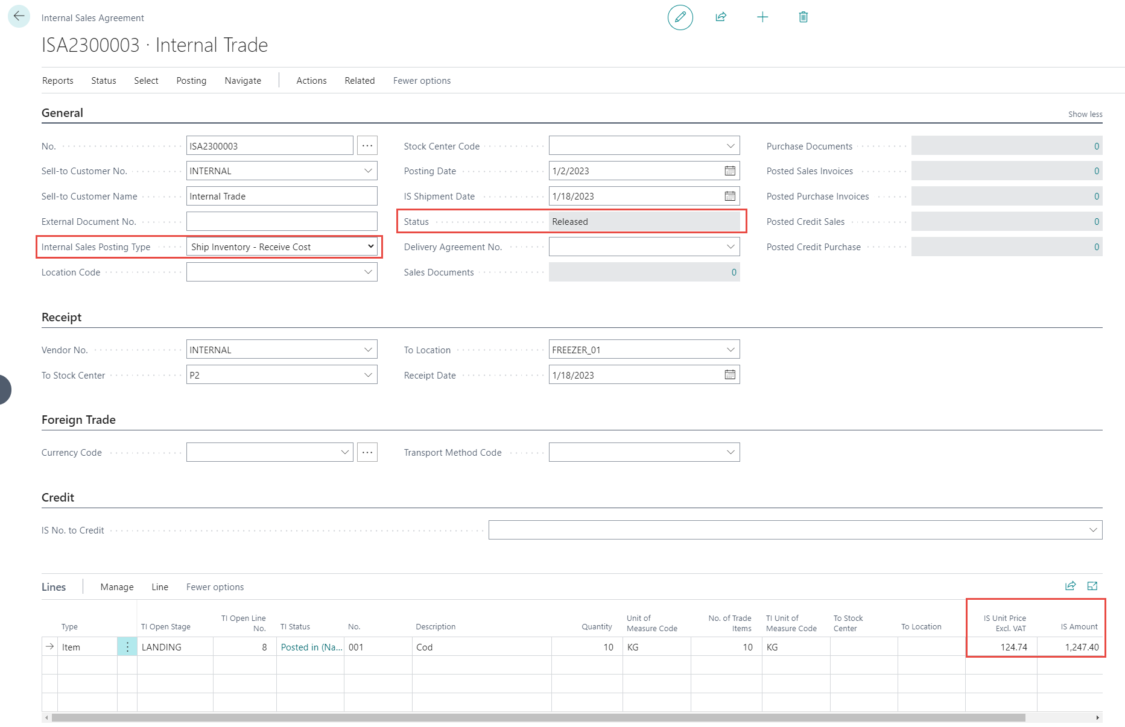Click the share icon in header
Screen dimensions: 1125x727
pos(721,17)
